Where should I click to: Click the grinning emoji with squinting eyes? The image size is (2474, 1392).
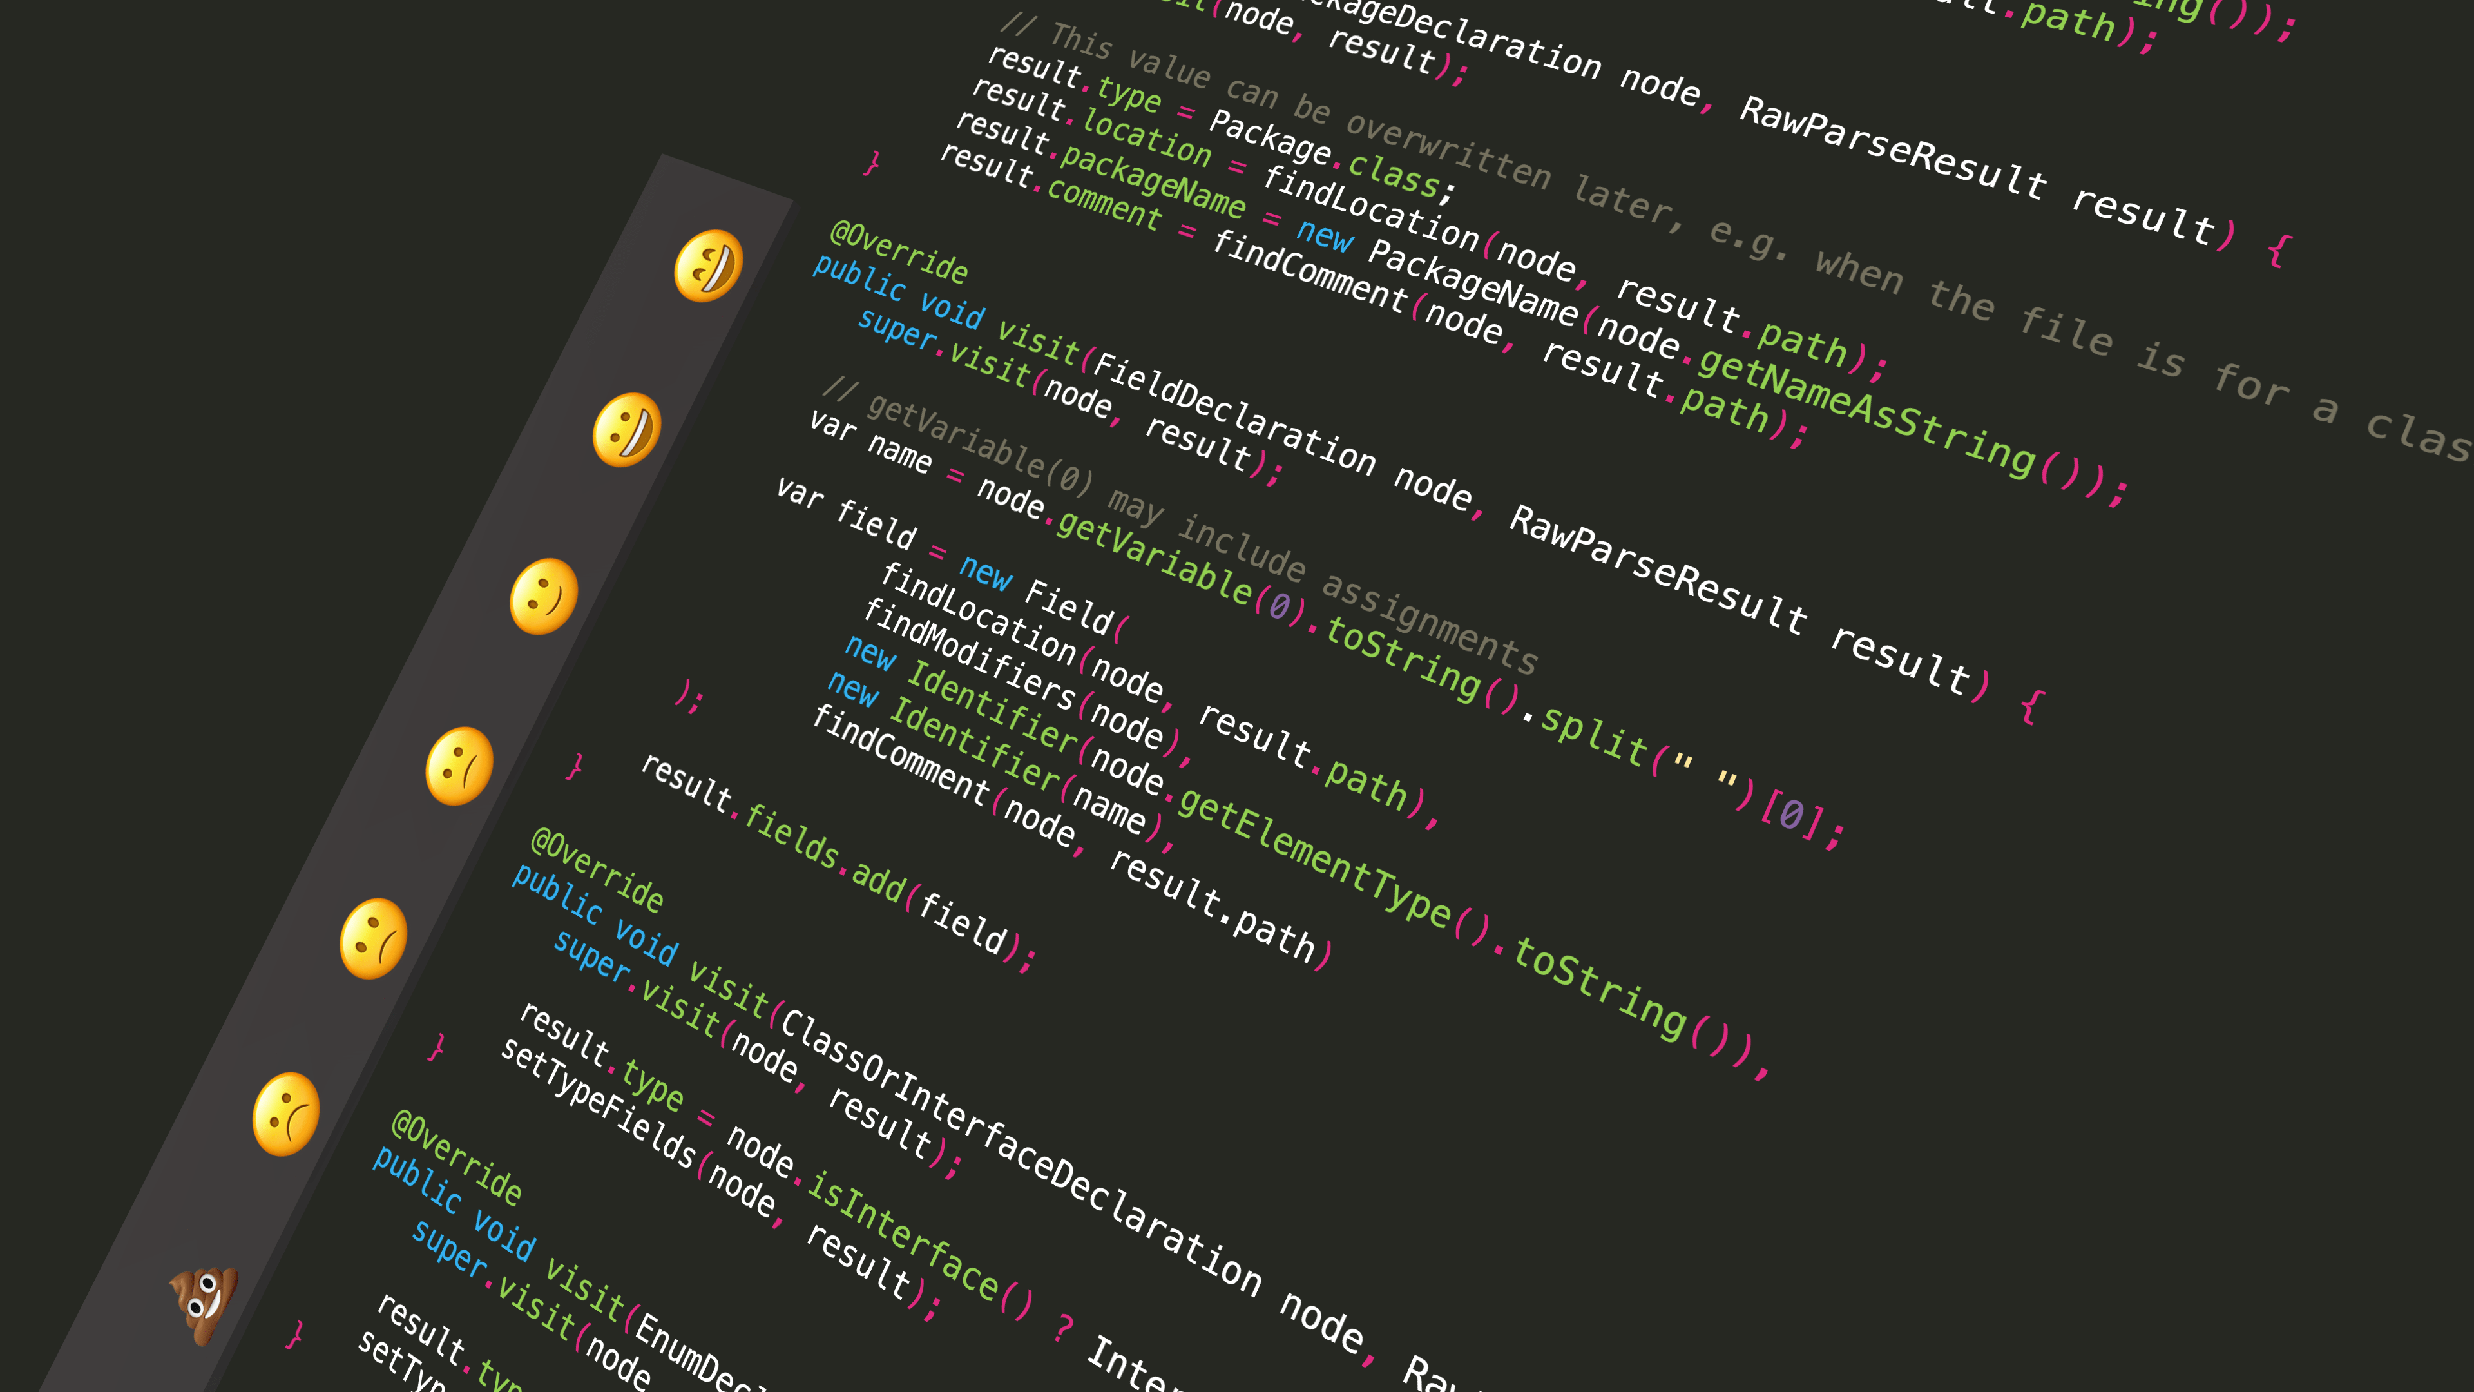pyautogui.click(x=709, y=266)
